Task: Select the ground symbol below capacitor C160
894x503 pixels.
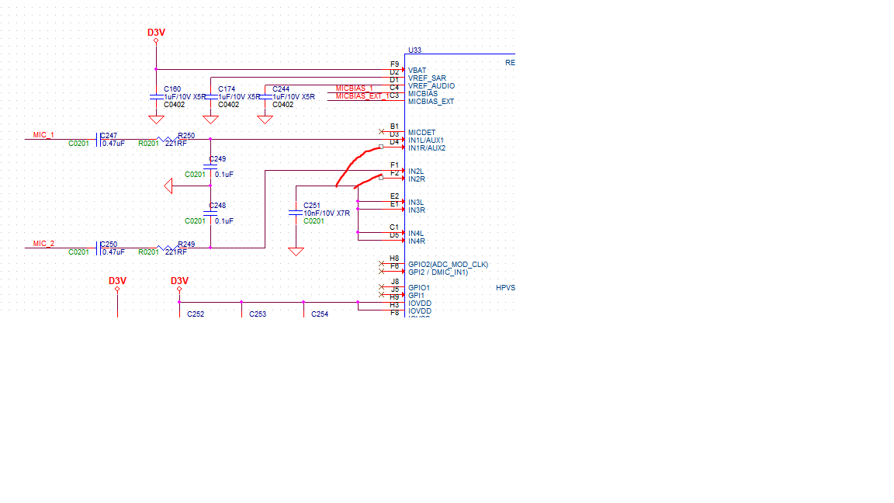Action: (156, 120)
